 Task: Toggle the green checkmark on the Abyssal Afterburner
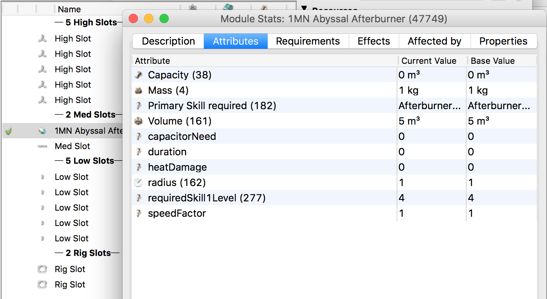click(8, 131)
